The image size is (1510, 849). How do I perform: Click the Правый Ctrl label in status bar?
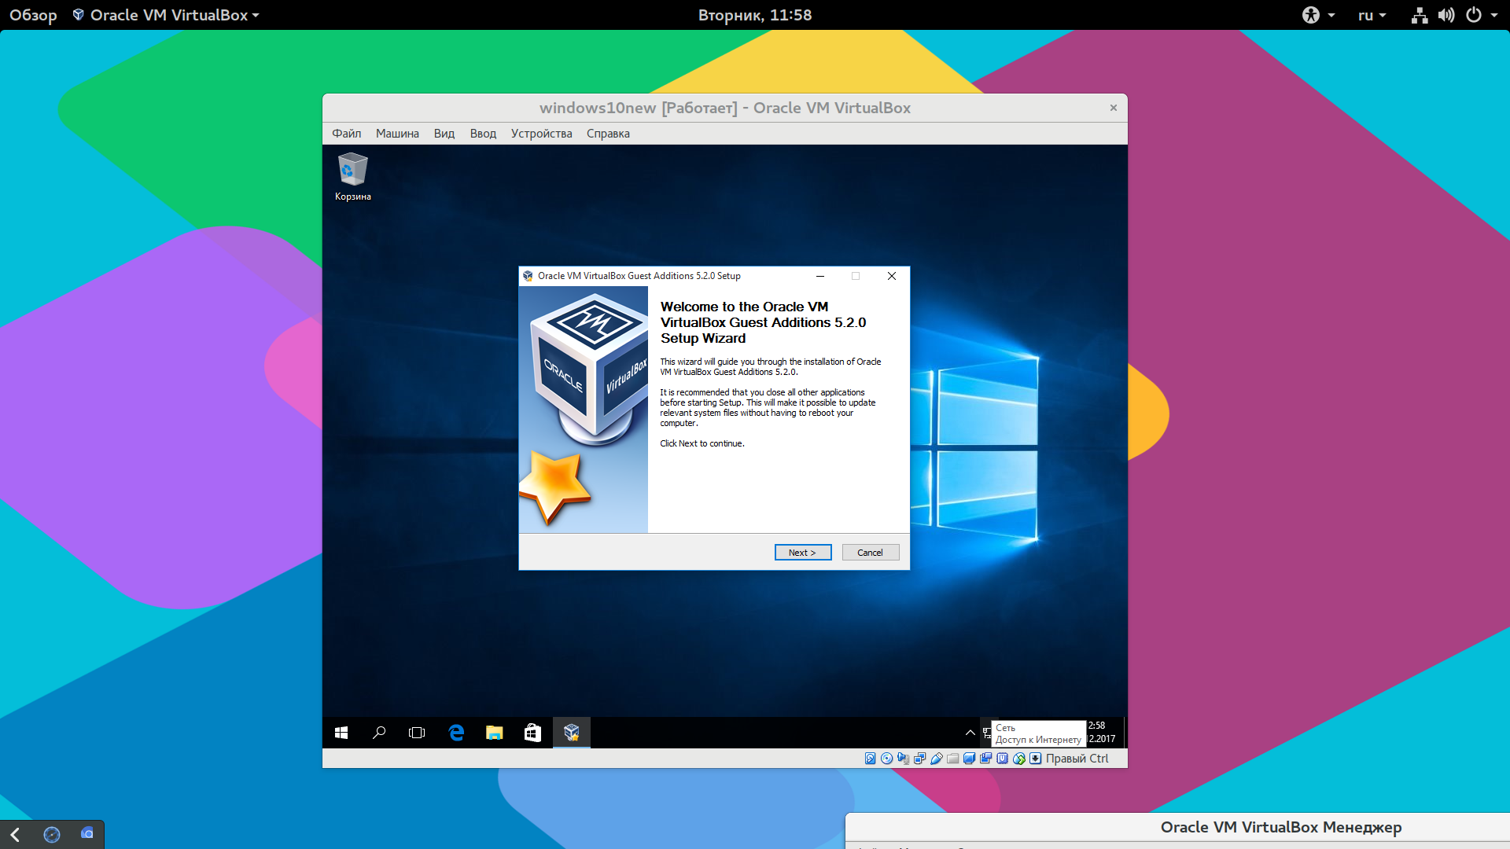pos(1084,759)
